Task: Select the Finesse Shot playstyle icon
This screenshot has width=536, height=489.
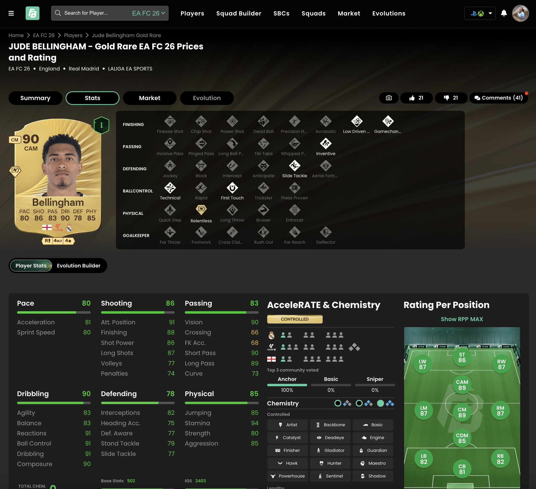Action: pyautogui.click(x=170, y=121)
